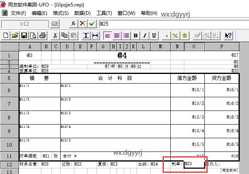Image resolution: width=249 pixels, height=174 pixels.
Task: Confirm formula with the green checkmark
Action: pos(92,24)
